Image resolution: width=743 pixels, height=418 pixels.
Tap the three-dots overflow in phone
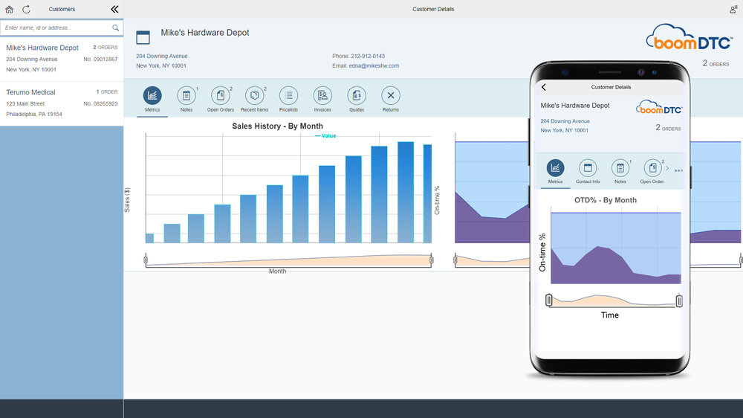point(678,170)
